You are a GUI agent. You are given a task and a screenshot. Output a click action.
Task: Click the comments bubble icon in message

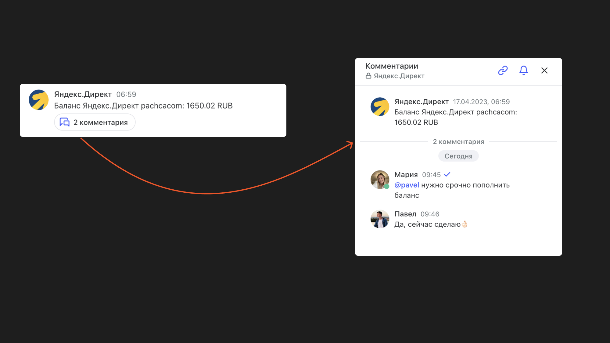64,122
